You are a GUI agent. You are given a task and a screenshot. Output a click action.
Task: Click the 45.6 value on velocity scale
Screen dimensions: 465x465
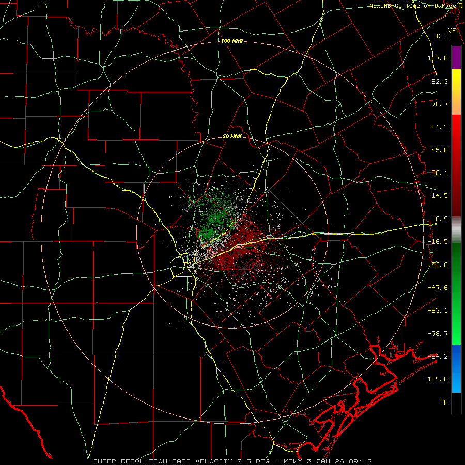[440, 150]
